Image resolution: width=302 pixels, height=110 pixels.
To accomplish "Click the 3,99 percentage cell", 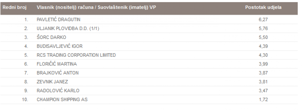I will coord(263,64).
